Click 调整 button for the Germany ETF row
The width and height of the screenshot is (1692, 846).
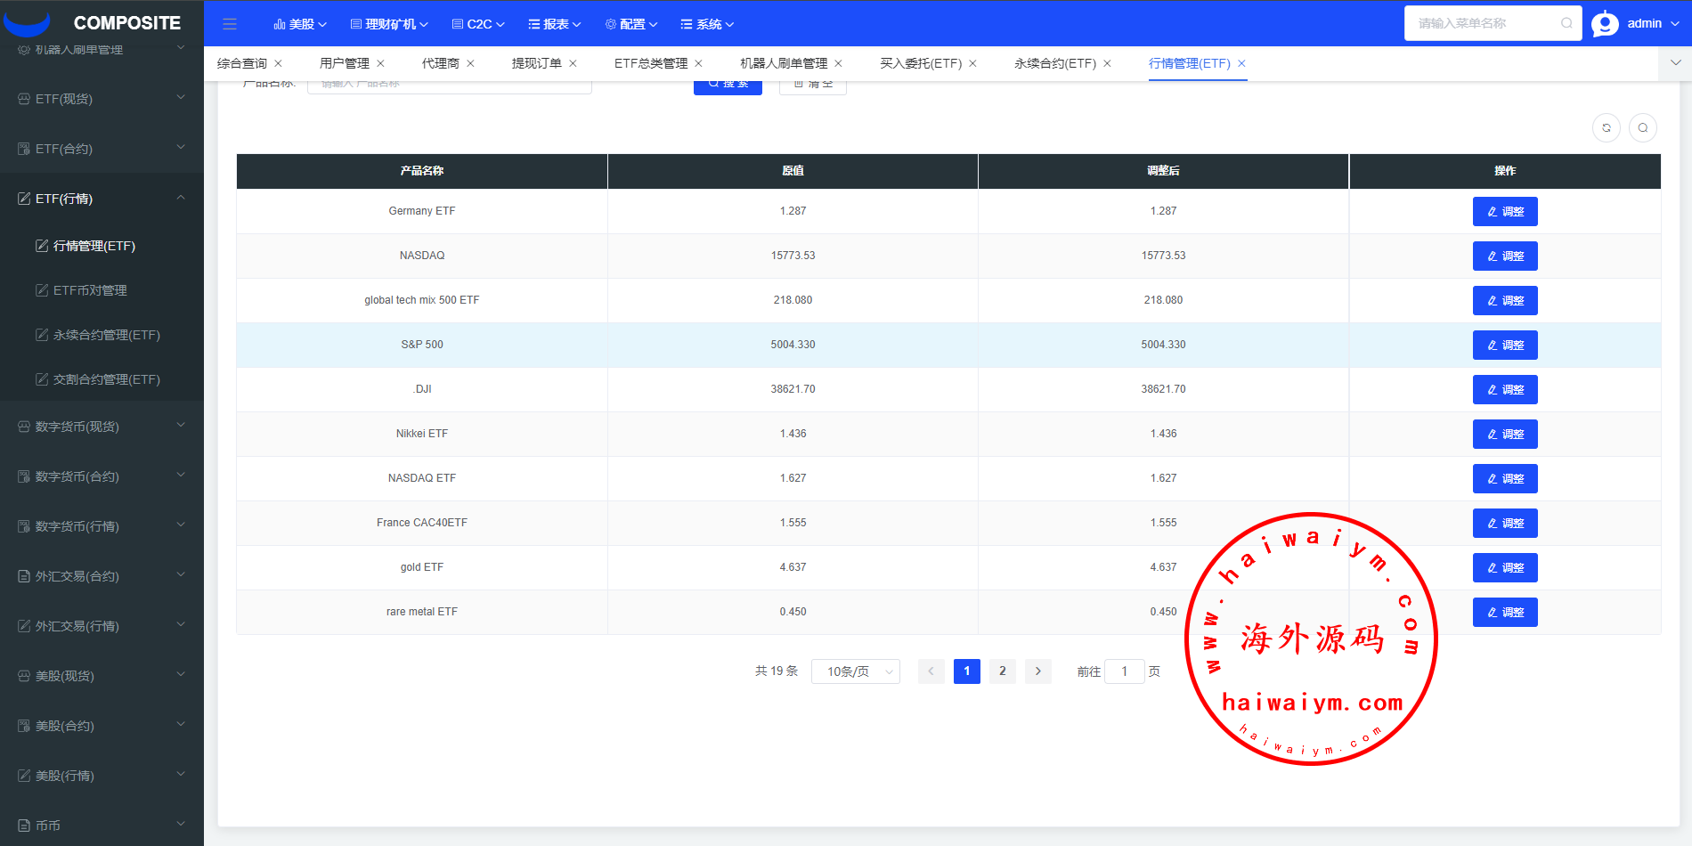coord(1504,212)
